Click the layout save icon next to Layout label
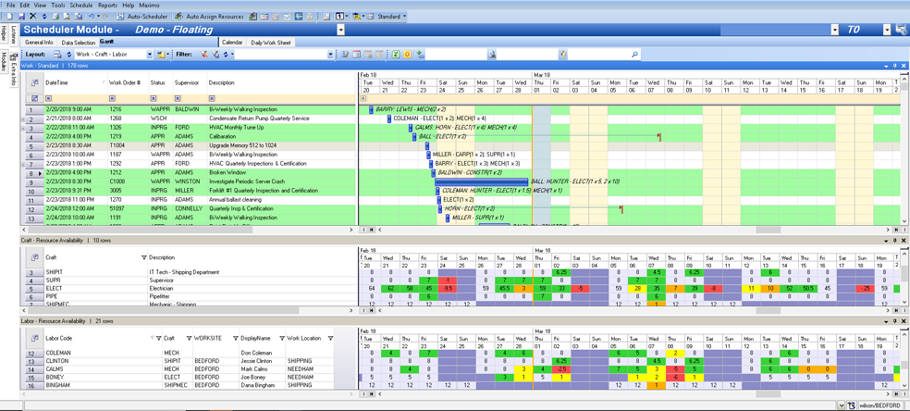Viewport: 910px width, 411px height. pyautogui.click(x=57, y=54)
